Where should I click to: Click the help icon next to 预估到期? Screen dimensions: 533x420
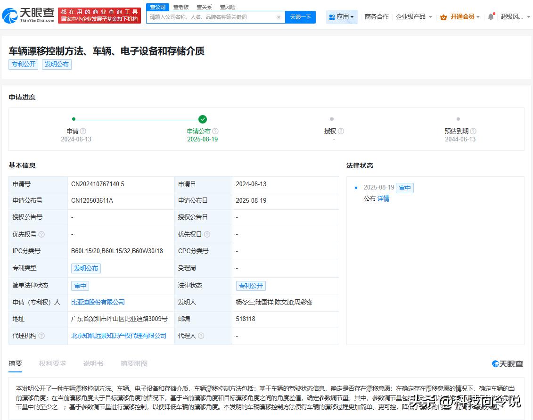(x=473, y=131)
